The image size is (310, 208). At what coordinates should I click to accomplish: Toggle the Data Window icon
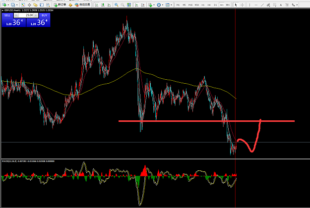[x=29, y=5]
